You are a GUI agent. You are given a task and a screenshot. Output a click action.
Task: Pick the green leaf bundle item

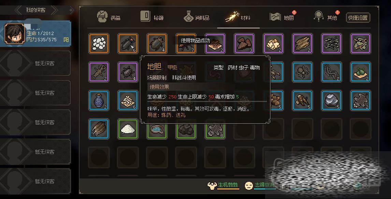pos(361,72)
